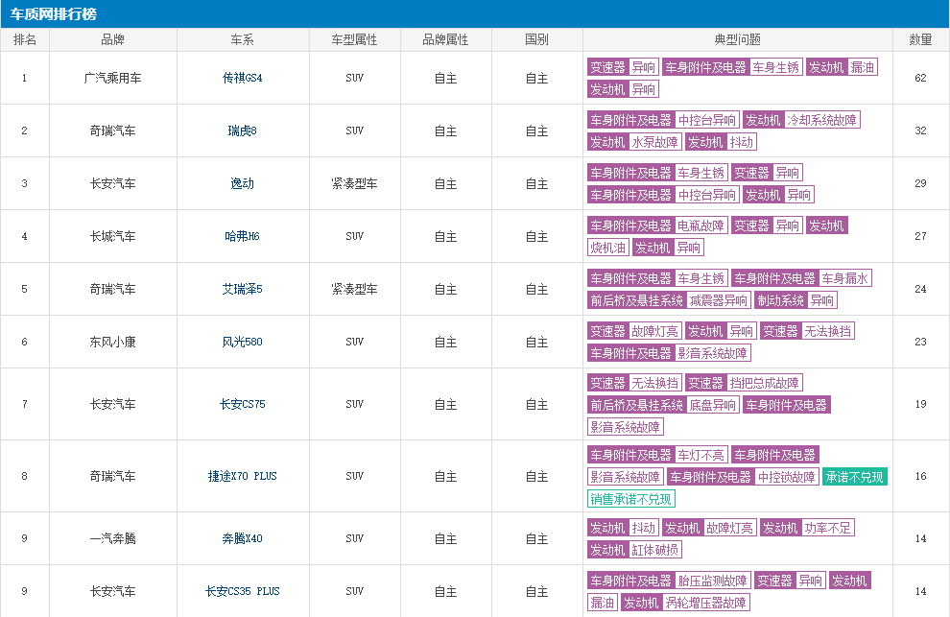950x617 pixels.
Task: Click the count 27 for 哈弗H6
Action: [x=920, y=236]
